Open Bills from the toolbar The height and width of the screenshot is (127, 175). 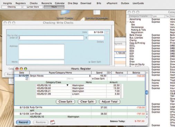[99, 3]
